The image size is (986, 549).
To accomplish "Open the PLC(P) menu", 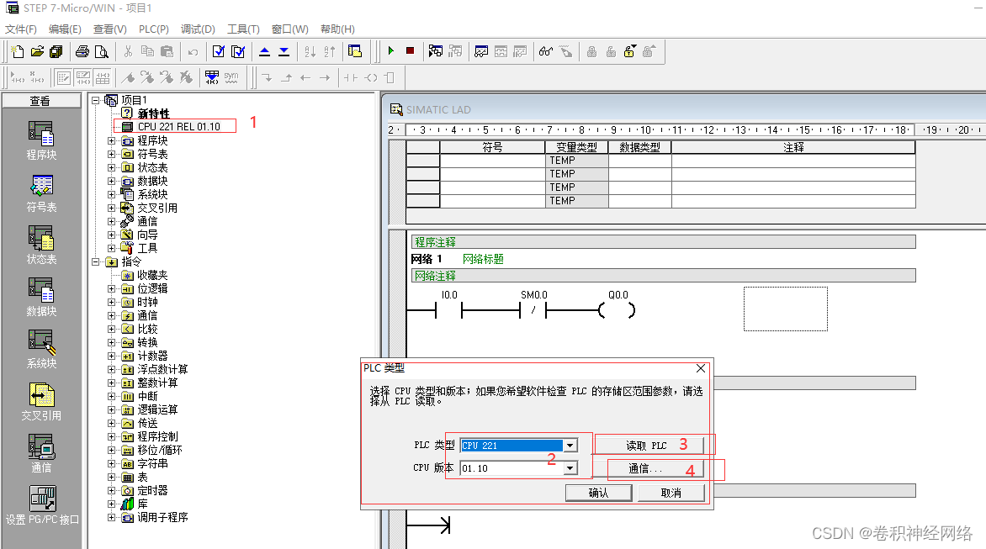I will (154, 29).
